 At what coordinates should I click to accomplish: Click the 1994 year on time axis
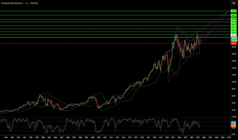pos(6,137)
